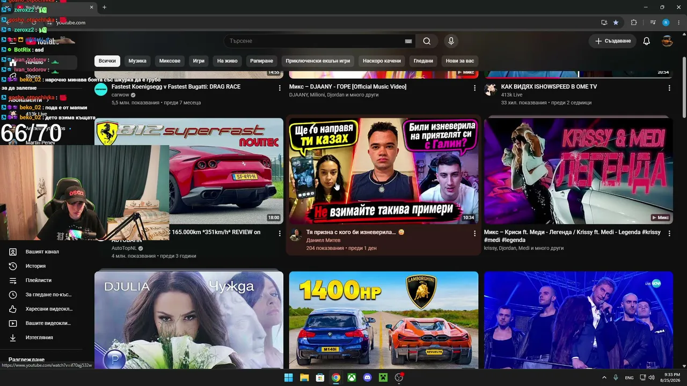Open Chrome profile avatar in toolbar
The width and height of the screenshot is (687, 386).
coord(666,23)
